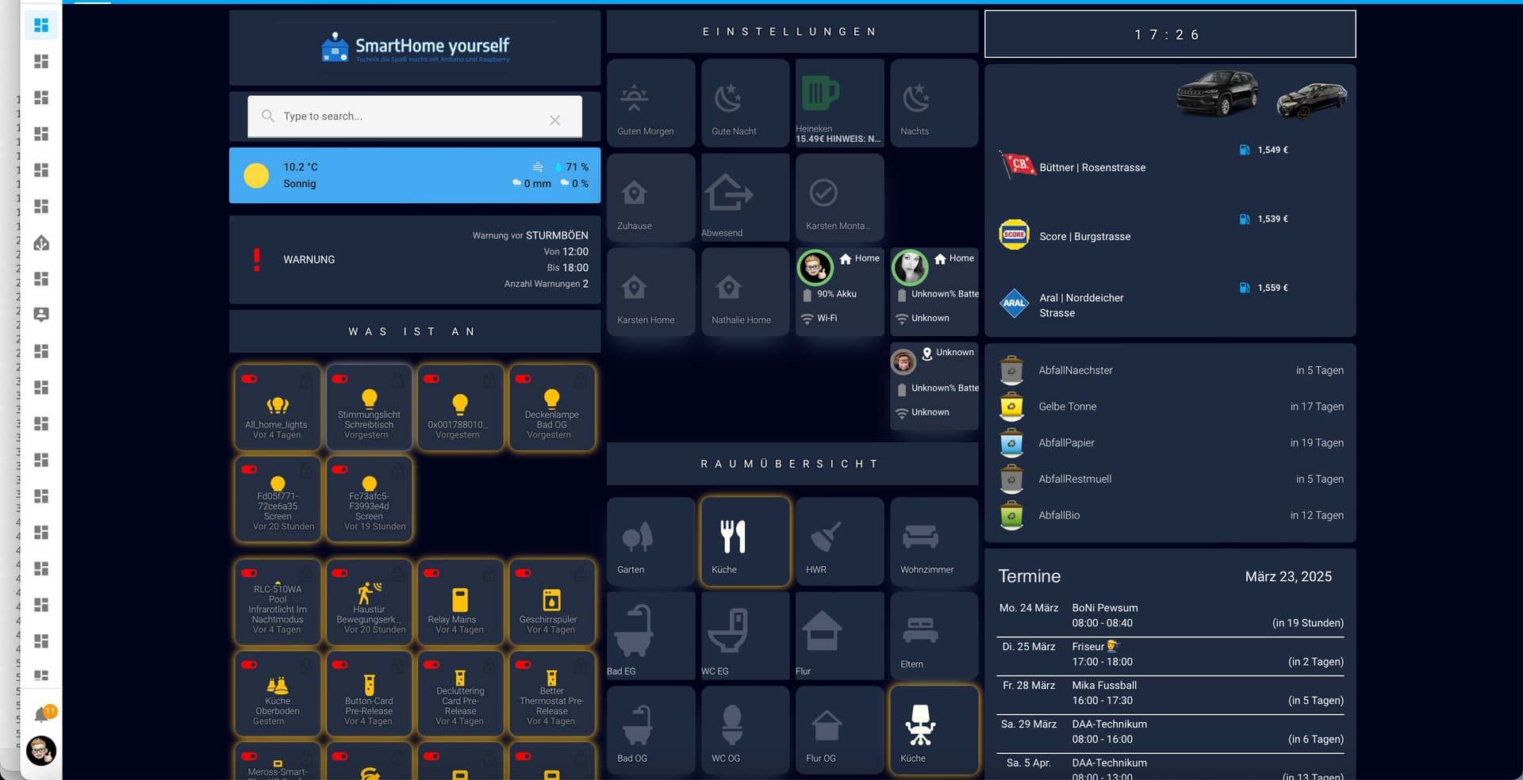Open notifications bell in sidebar
The width and height of the screenshot is (1523, 780).
42,715
